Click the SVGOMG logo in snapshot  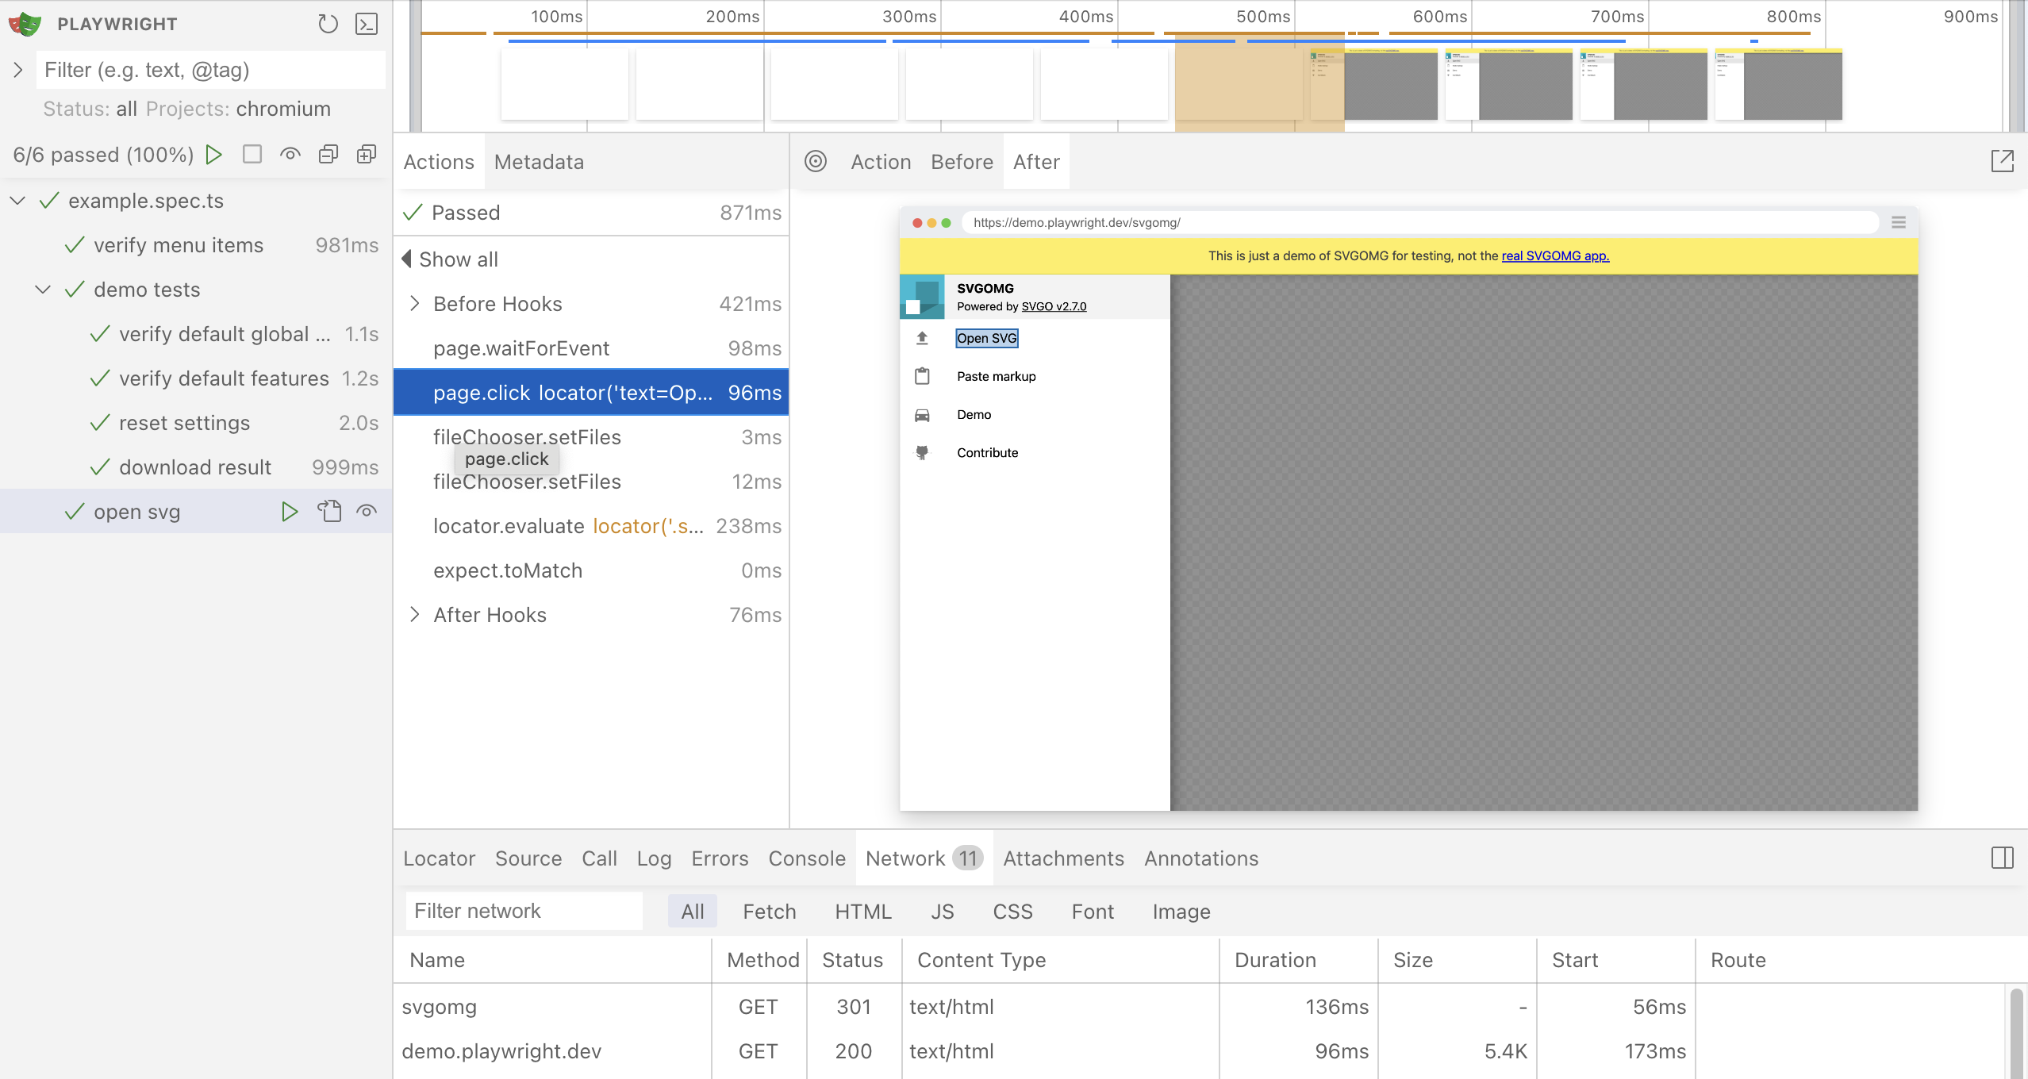coord(922,297)
